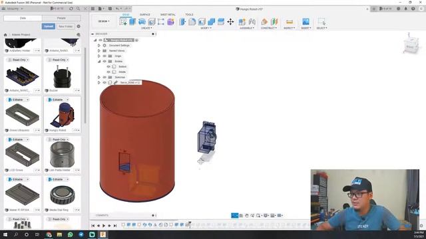The image size is (426, 239).
Task: Select the Hole tool
Action: [x=151, y=22]
